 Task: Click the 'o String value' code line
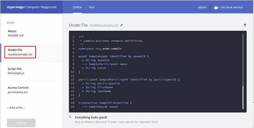tap(94, 68)
